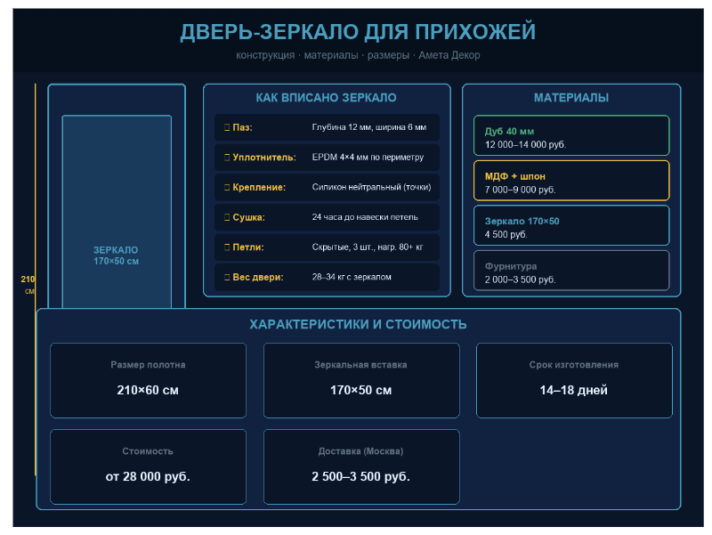
Task: Open the Амета Декор link
Action: [x=449, y=54]
